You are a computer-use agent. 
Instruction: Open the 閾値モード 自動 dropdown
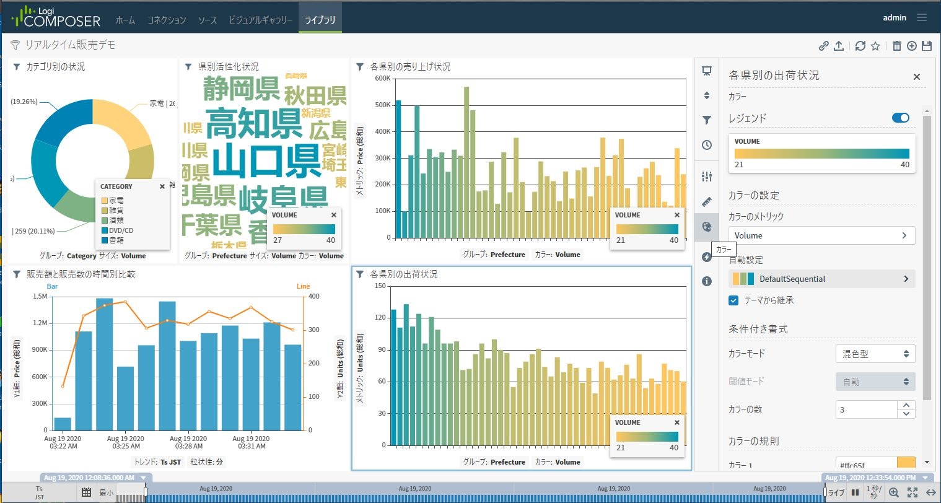tap(875, 382)
